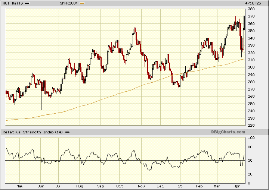Click the 220 price axis label
The width and height of the screenshot is (269, 190).
(251, 125)
